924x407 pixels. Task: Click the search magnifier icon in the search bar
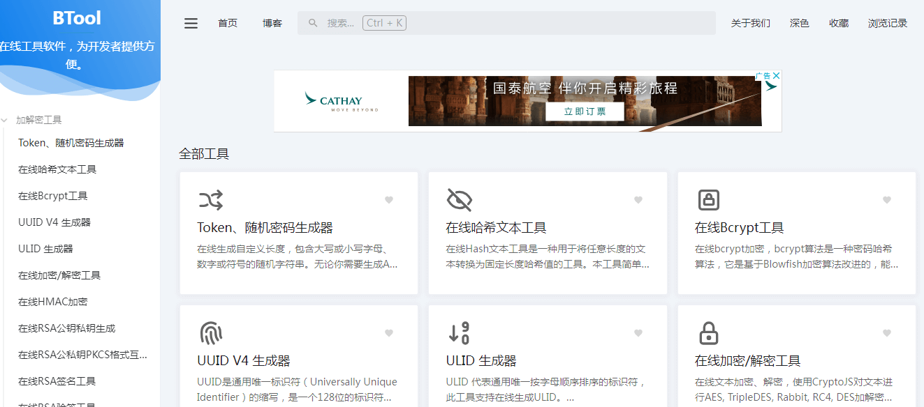tap(312, 22)
